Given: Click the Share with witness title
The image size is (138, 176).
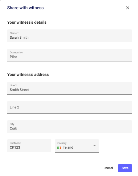Looking at the screenshot, I should [25, 8].
